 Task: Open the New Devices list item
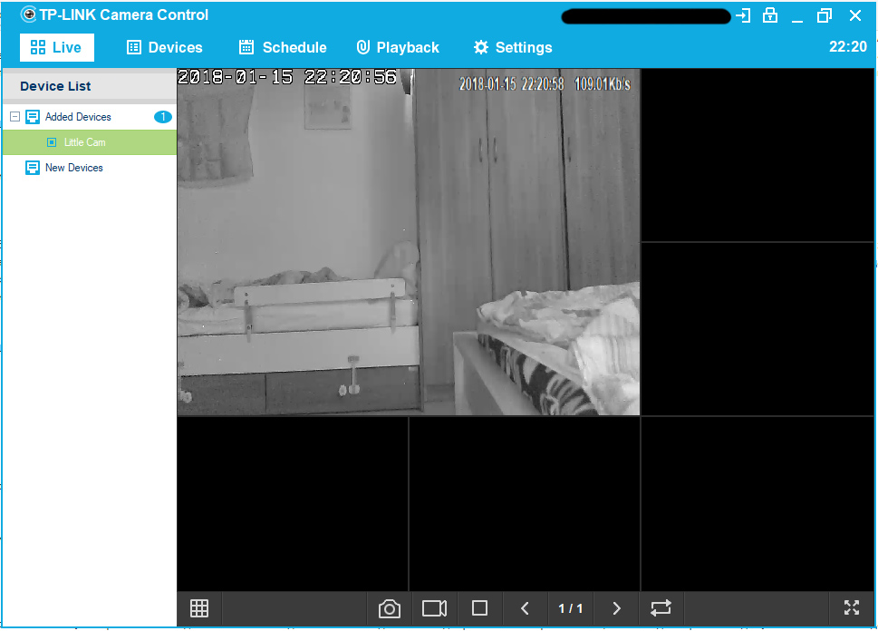pyautogui.click(x=73, y=168)
